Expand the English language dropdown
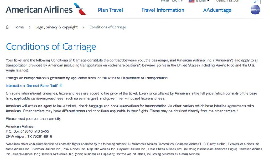Screen dimensions: 270x164 pyautogui.click(x=203, y=1)
